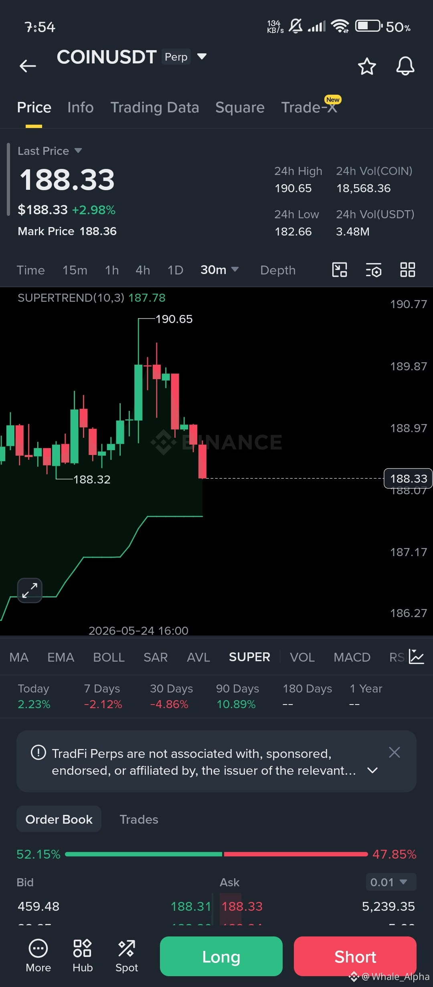Screen dimensions: 433x987
Task: Select the Trades tab
Action: (139, 819)
